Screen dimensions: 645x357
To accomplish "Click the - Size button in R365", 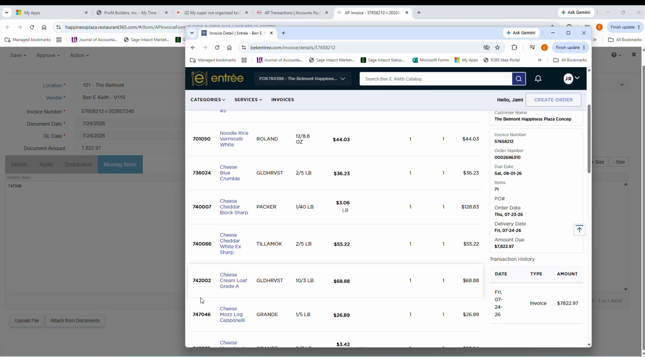I will click(619, 162).
